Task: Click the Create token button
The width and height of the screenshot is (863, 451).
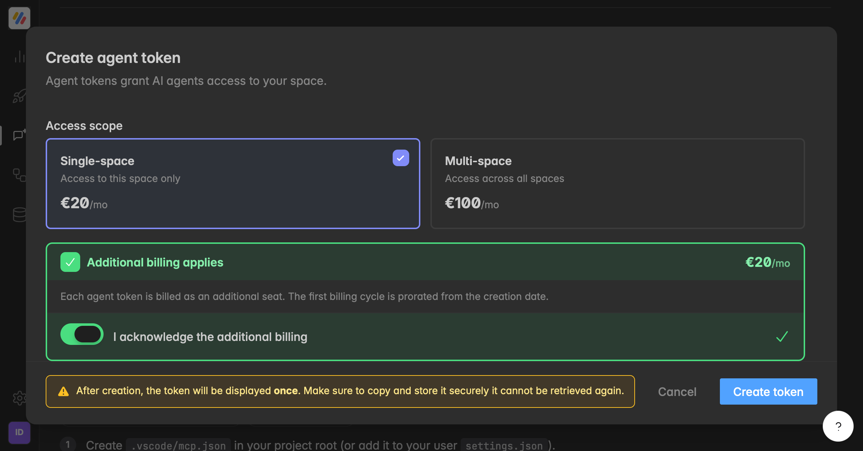Action: pos(768,391)
